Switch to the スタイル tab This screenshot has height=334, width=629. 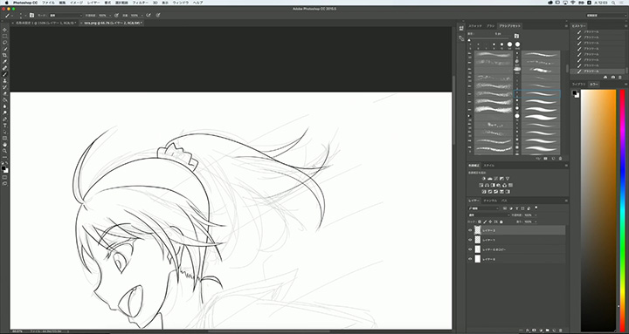[x=489, y=166]
